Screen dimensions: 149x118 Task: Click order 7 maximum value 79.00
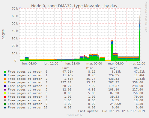point(139,97)
